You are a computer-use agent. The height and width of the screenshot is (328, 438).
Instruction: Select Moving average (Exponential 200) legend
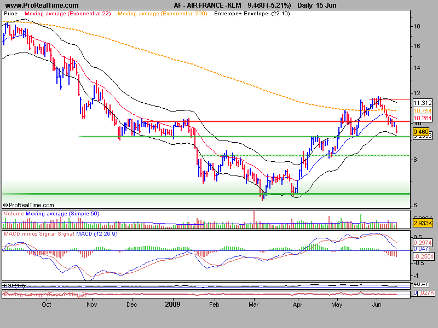pos(162,13)
